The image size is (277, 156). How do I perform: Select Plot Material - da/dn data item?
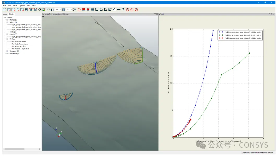click(20, 49)
